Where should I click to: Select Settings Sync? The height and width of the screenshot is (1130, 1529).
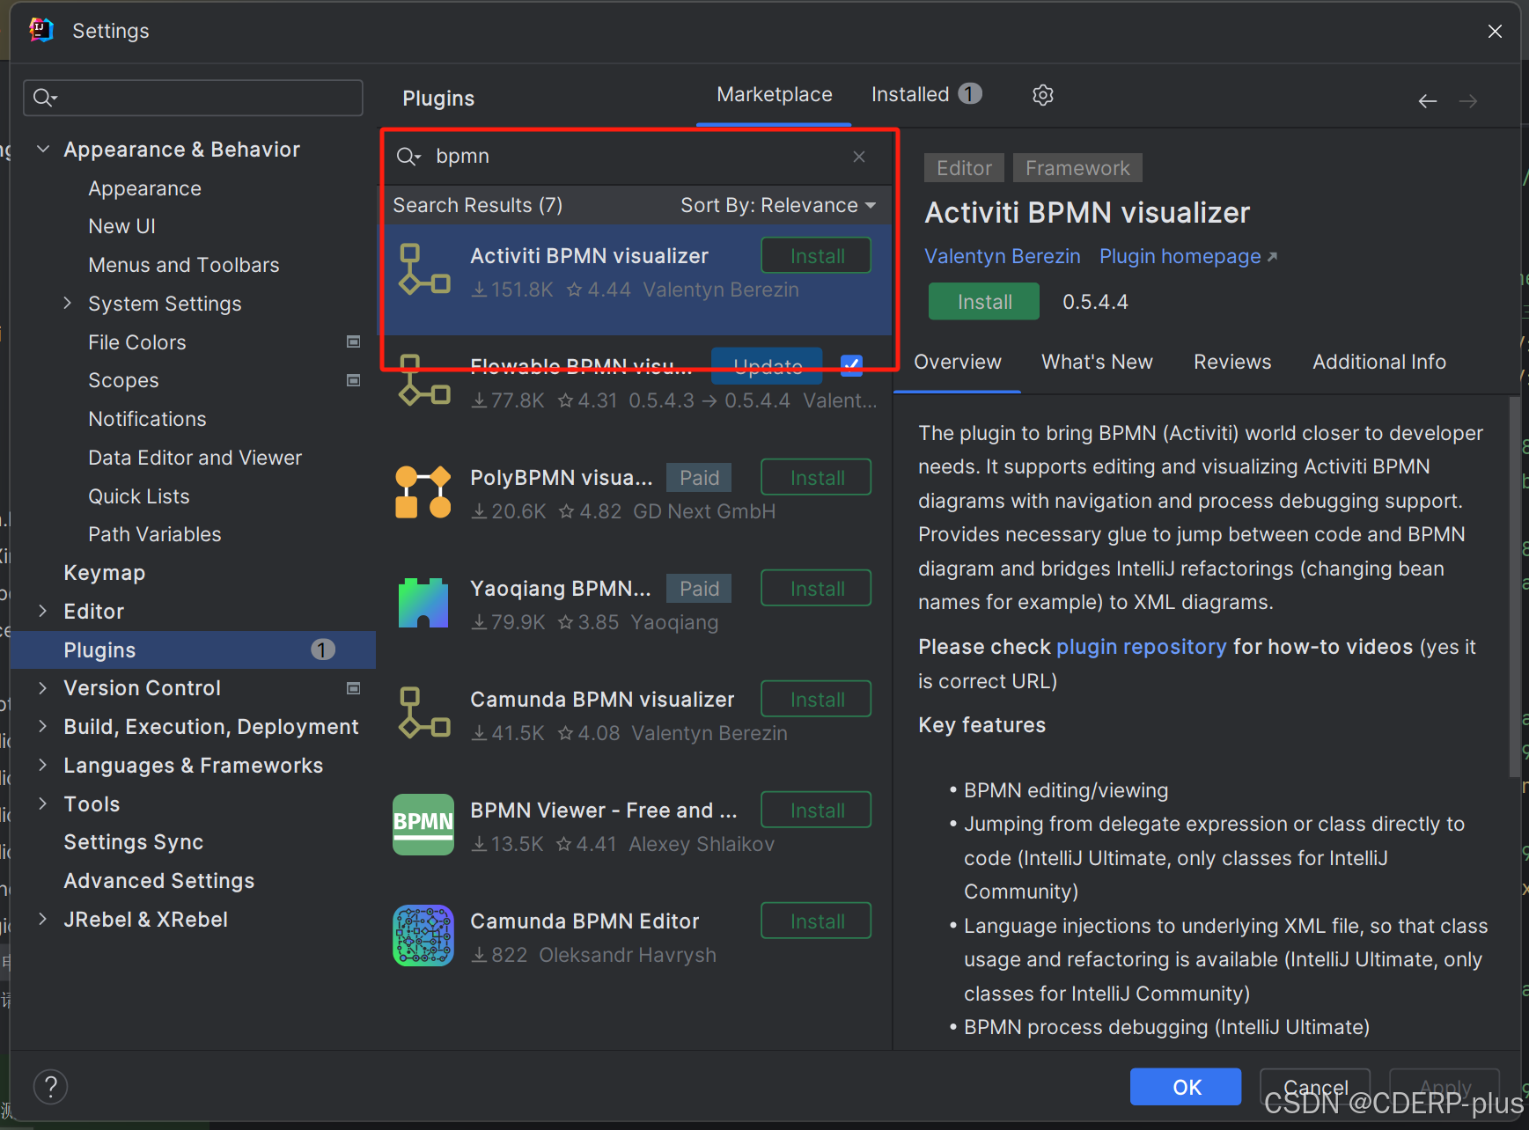click(133, 842)
